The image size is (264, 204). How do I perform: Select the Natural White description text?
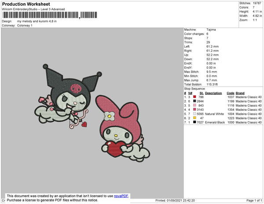(214, 114)
